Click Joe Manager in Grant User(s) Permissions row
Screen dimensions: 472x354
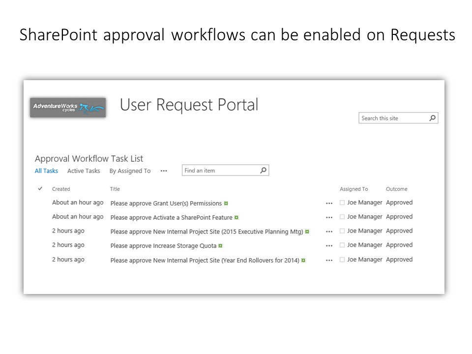364,203
